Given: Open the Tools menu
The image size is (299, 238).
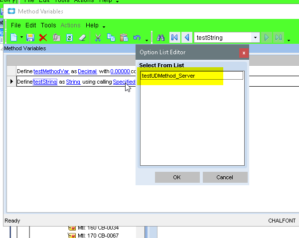Looking at the screenshot, I should (48, 25).
